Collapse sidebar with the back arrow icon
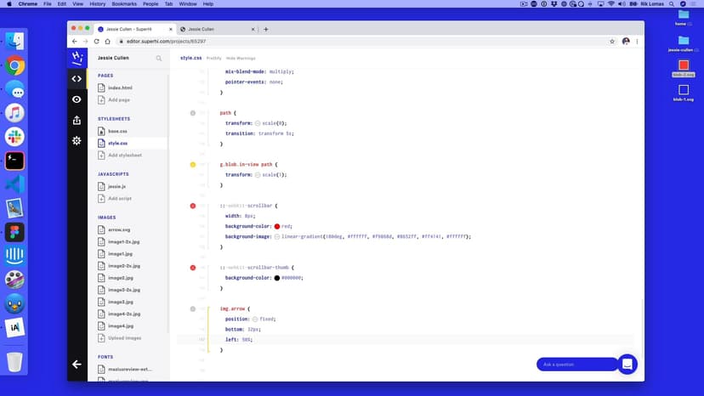This screenshot has height=396, width=704. (x=77, y=364)
